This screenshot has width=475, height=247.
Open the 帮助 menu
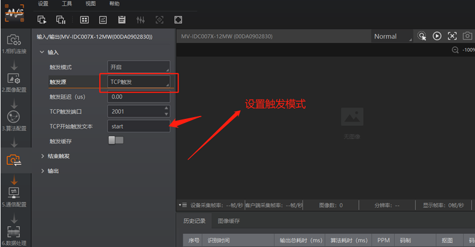114,3
